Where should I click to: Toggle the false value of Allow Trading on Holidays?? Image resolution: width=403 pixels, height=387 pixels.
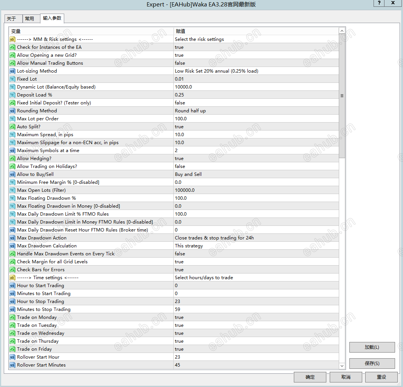pyautogui.click(x=256, y=166)
